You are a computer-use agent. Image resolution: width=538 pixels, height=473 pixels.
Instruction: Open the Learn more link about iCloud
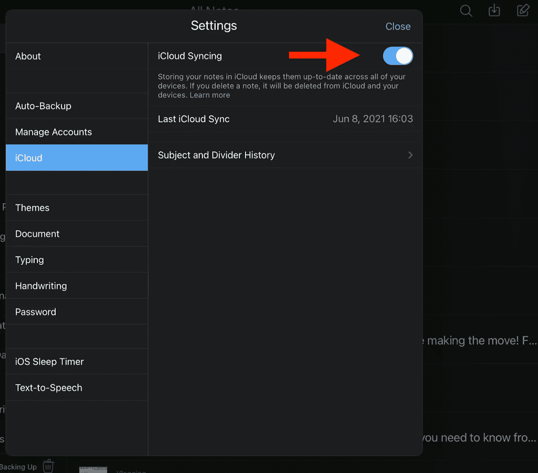209,95
